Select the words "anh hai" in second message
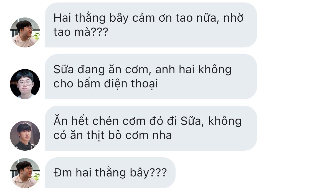This screenshot has height=192, width=327. coord(175,69)
